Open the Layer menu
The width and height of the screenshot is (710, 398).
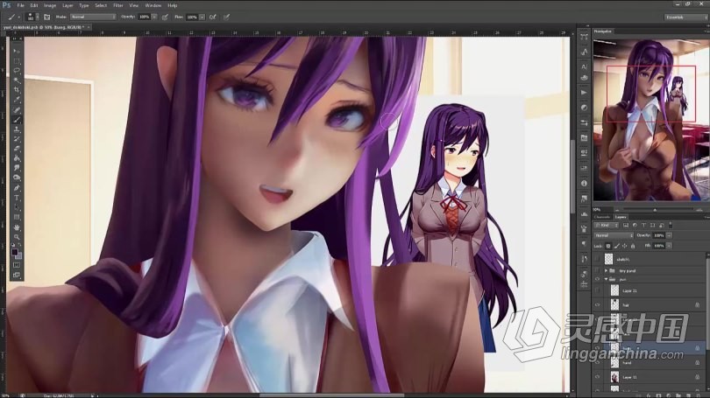click(x=67, y=5)
